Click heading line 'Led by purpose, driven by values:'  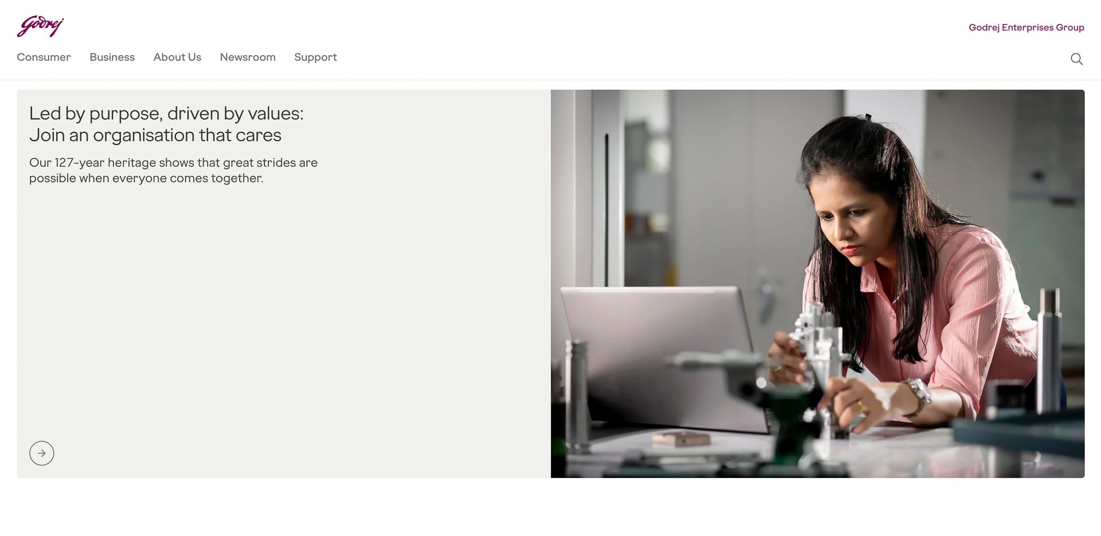coord(166,114)
